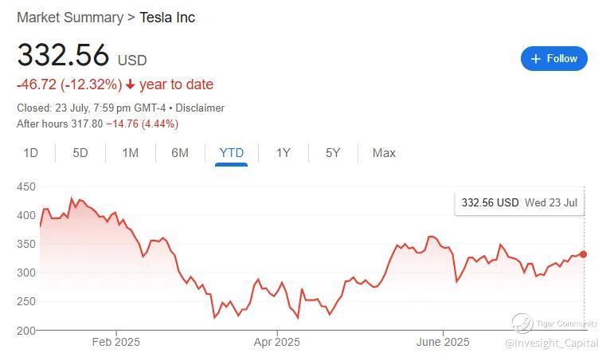Click the Tiger Community logo watermark
Image resolution: width=610 pixels, height=357 pixels.
click(x=522, y=323)
